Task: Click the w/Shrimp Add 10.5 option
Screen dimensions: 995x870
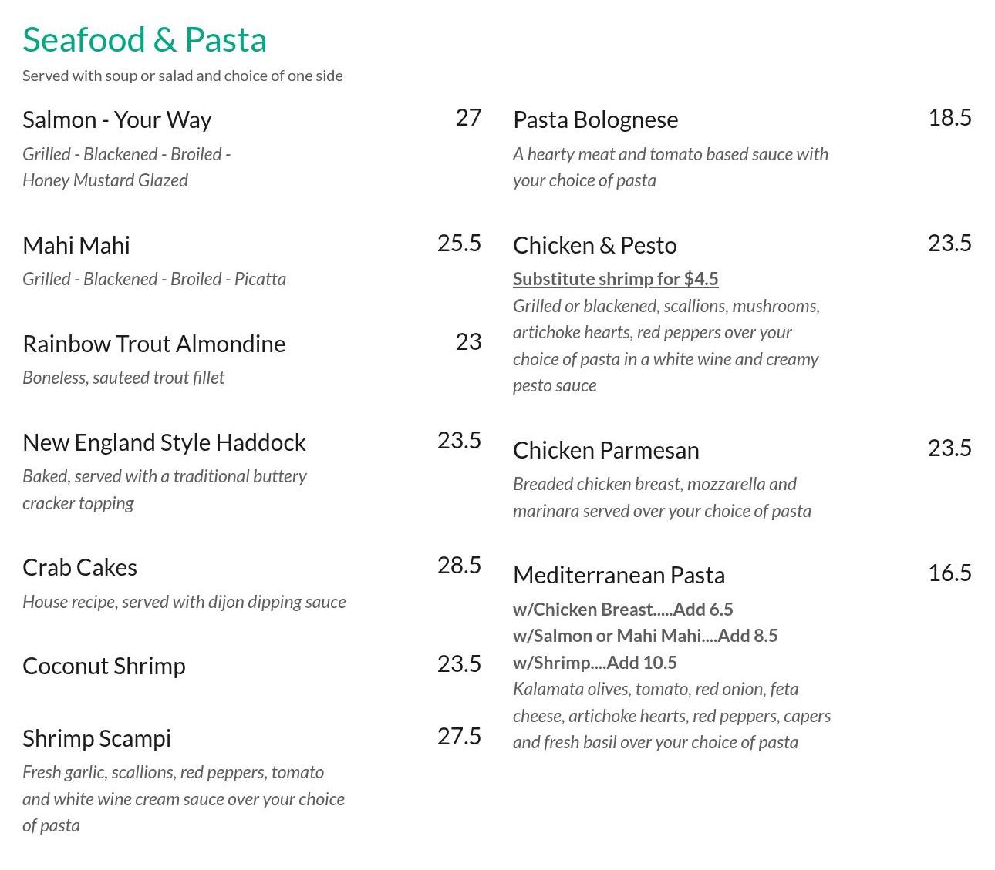Action: point(595,663)
